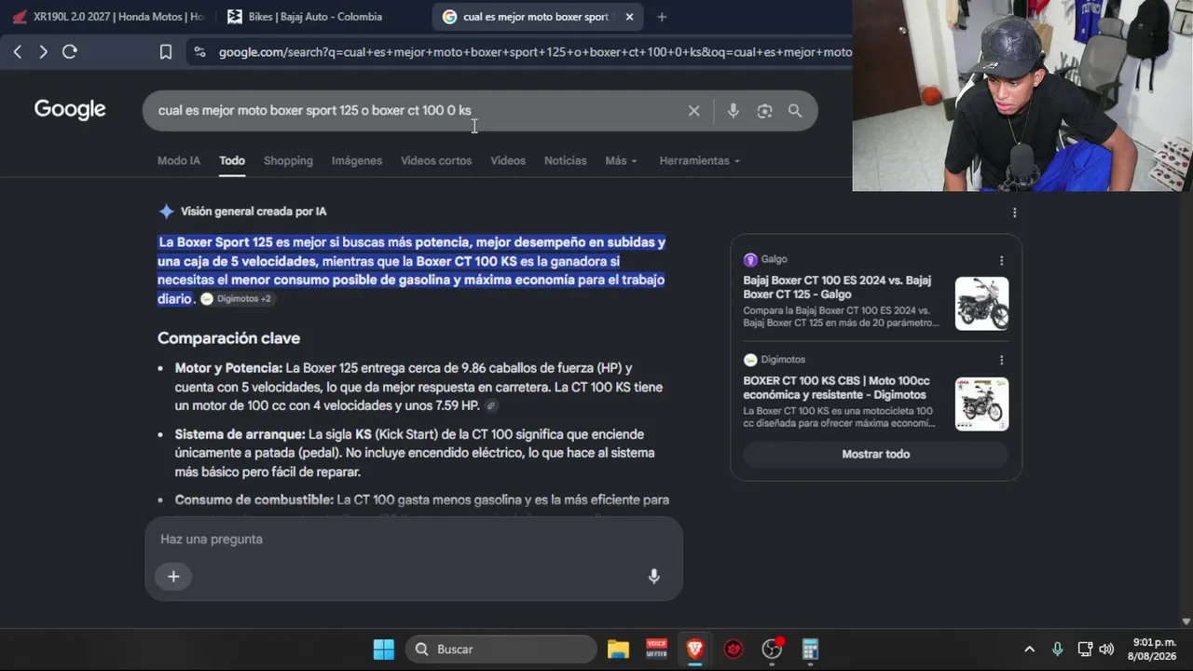
Task: Select the Todo results tab
Action: pos(232,161)
